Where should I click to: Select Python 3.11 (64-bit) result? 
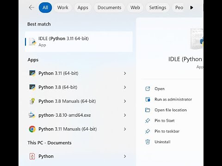pos(78,73)
